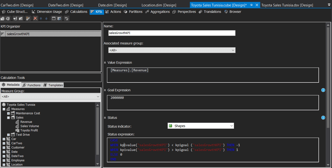Open the Cube Structure tab

click(14, 11)
